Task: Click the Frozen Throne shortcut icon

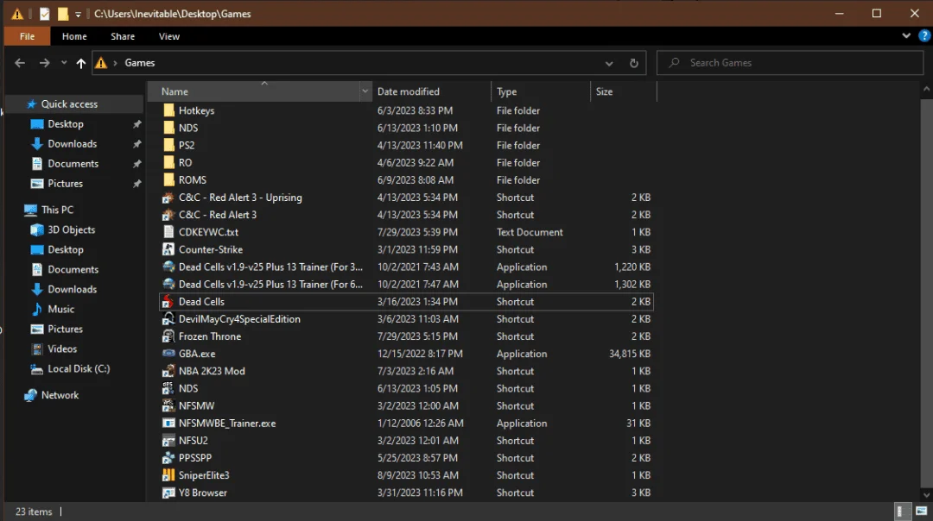Action: [168, 336]
